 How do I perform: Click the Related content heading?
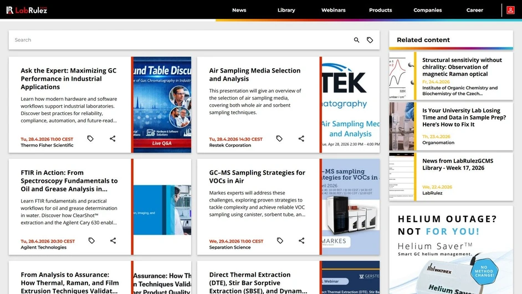[423, 40]
